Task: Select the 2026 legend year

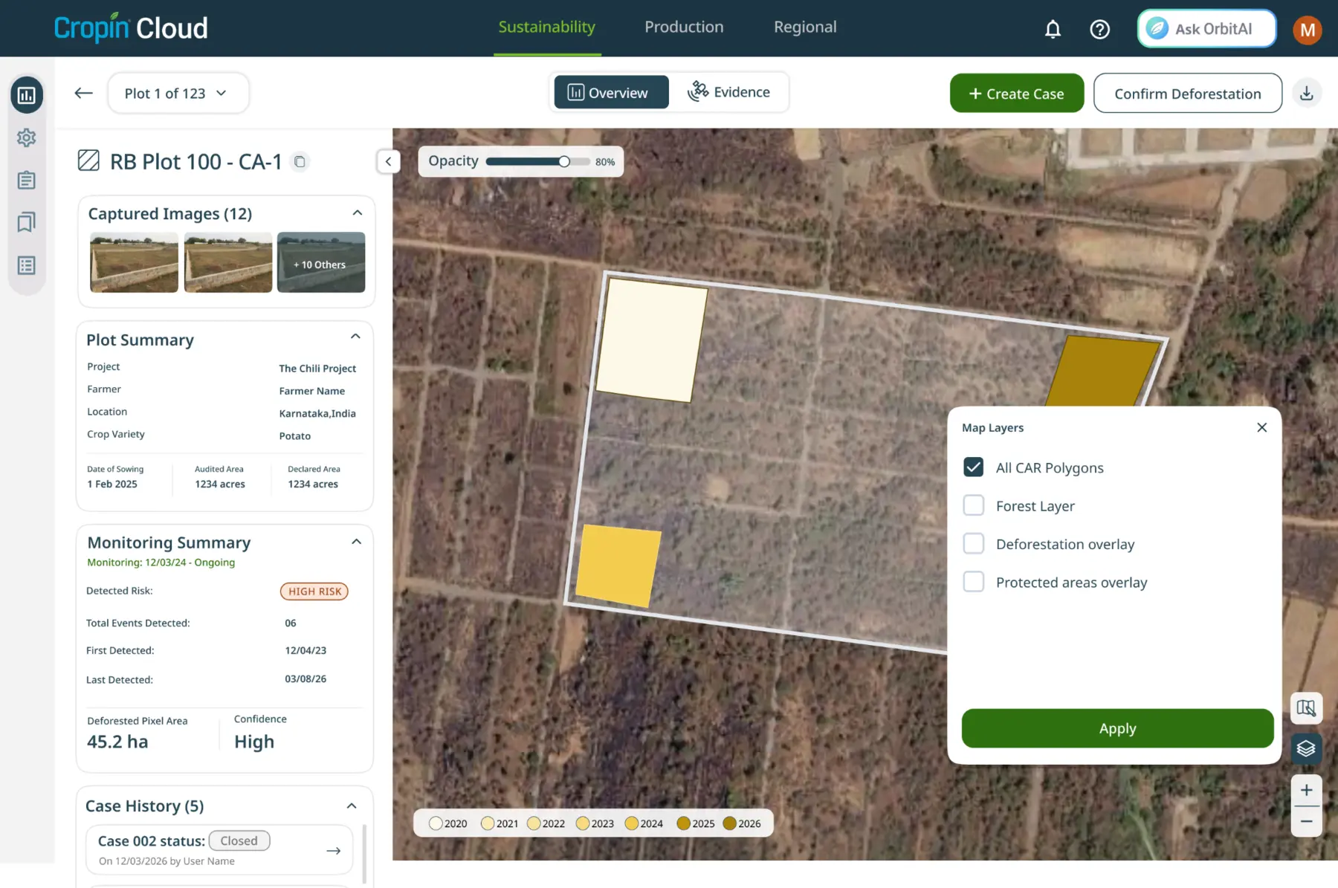Action: (742, 823)
